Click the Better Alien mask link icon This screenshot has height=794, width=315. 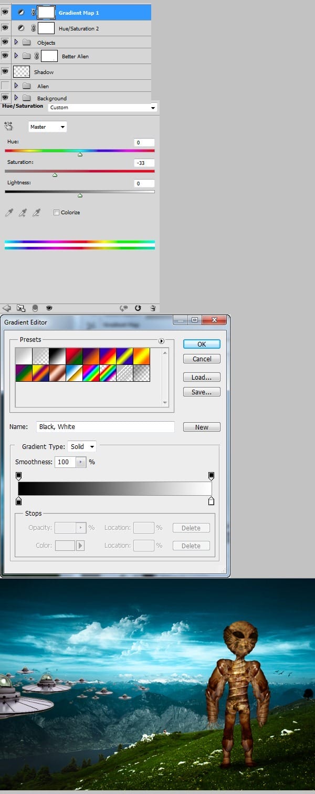37,56
